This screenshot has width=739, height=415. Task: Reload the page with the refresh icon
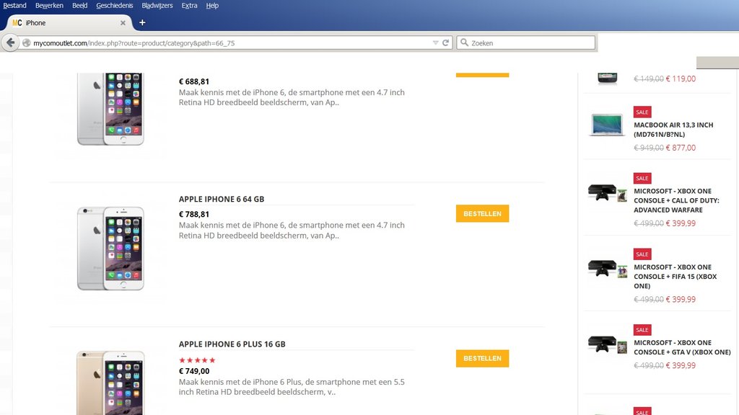point(446,43)
